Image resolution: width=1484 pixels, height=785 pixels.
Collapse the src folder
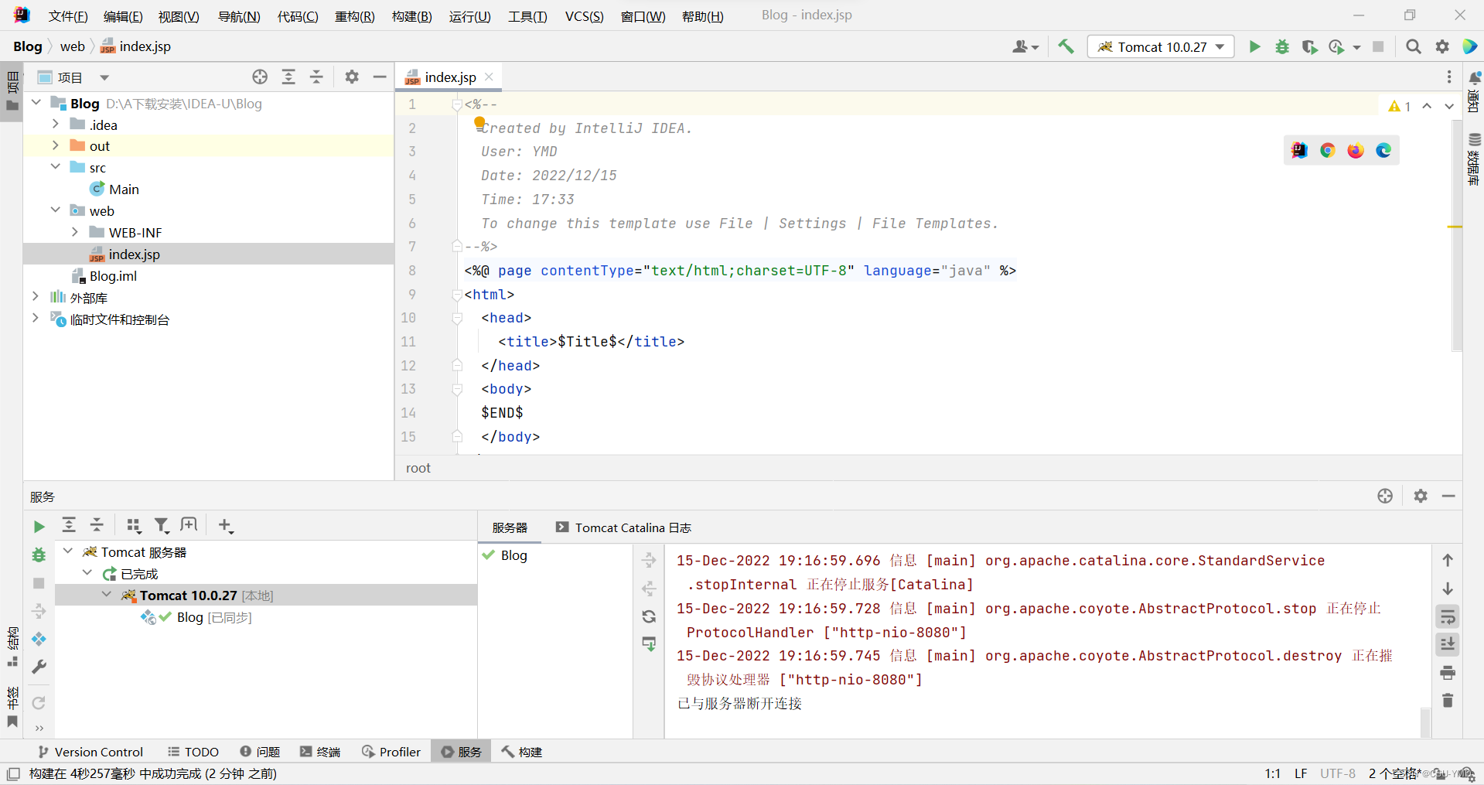[55, 167]
